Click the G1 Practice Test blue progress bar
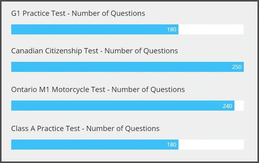This screenshot has height=163, width=259. point(95,30)
